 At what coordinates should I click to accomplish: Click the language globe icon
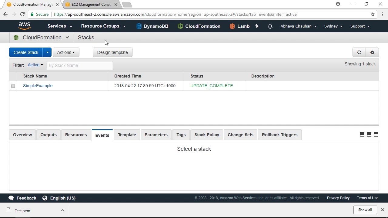pyautogui.click(x=45, y=198)
